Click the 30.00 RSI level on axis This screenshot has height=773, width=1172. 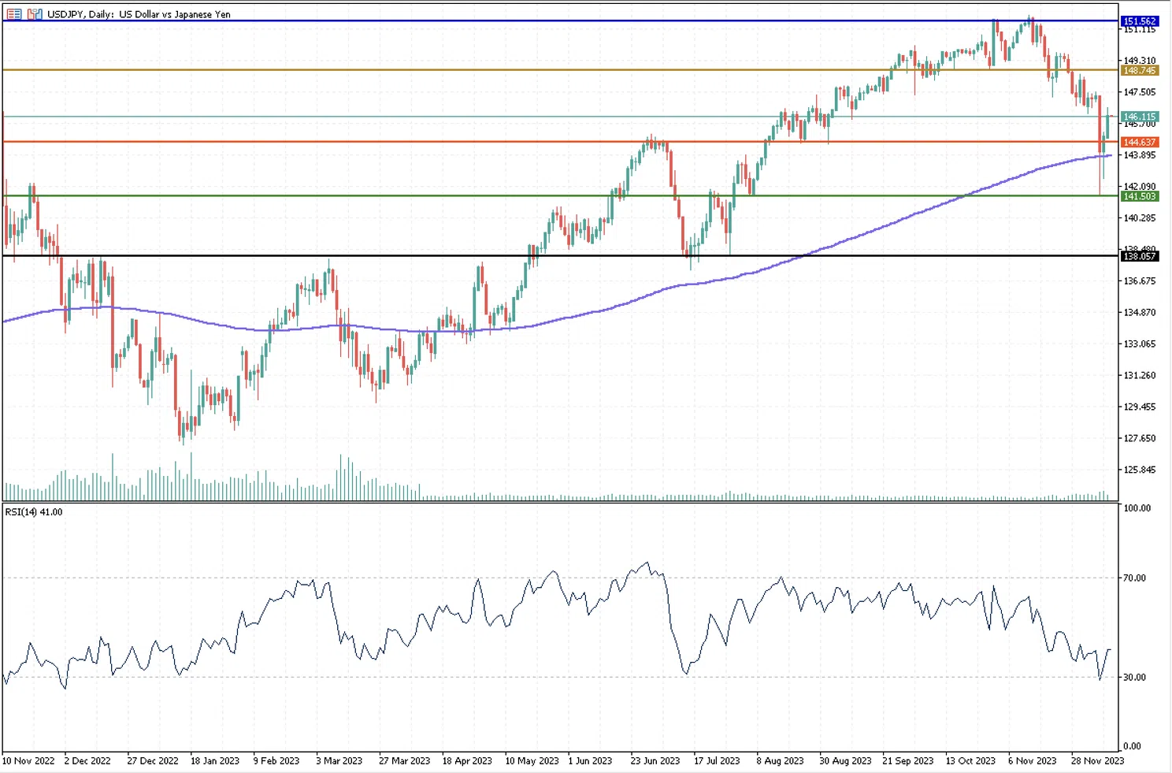[1134, 677]
